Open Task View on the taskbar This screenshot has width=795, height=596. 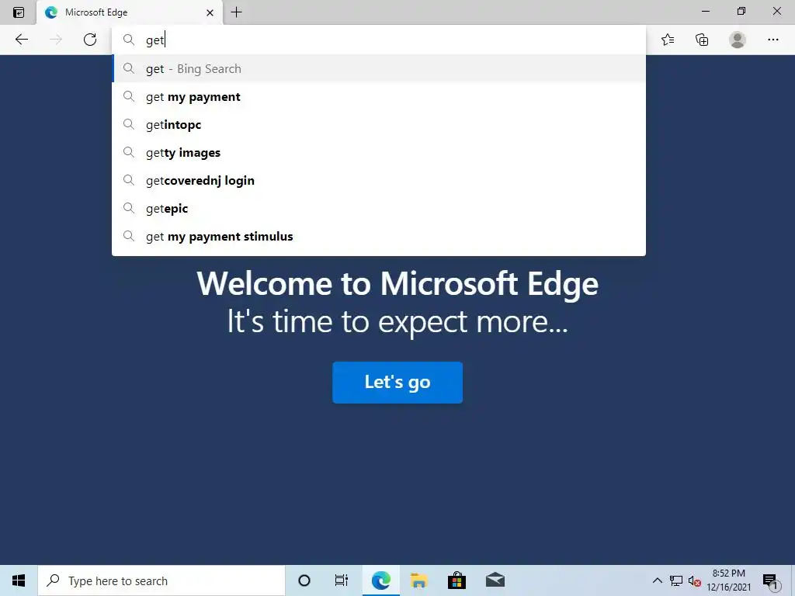click(x=342, y=580)
